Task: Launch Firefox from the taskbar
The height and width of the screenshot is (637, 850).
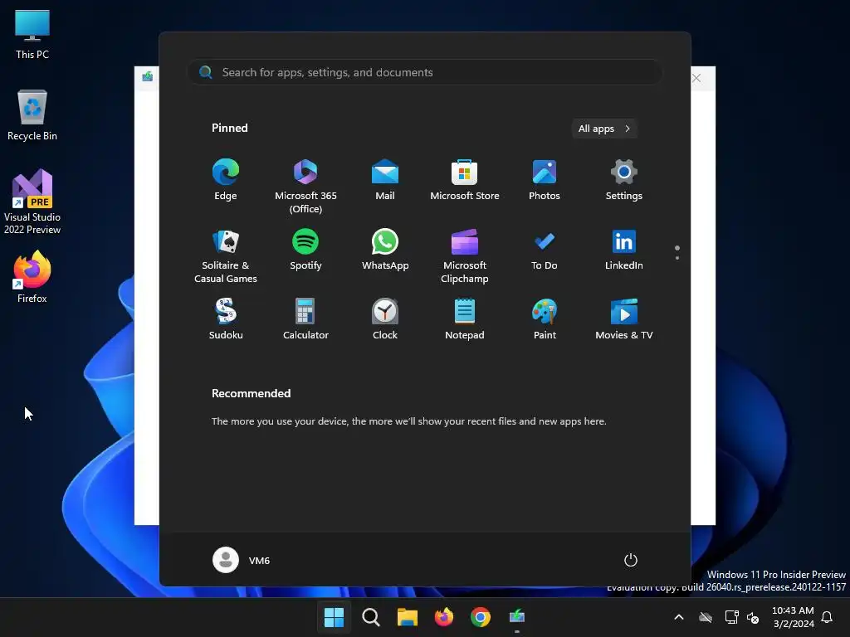Action: tap(444, 617)
